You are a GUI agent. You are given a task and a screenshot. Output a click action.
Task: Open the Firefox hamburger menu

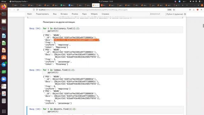click(201, 10)
